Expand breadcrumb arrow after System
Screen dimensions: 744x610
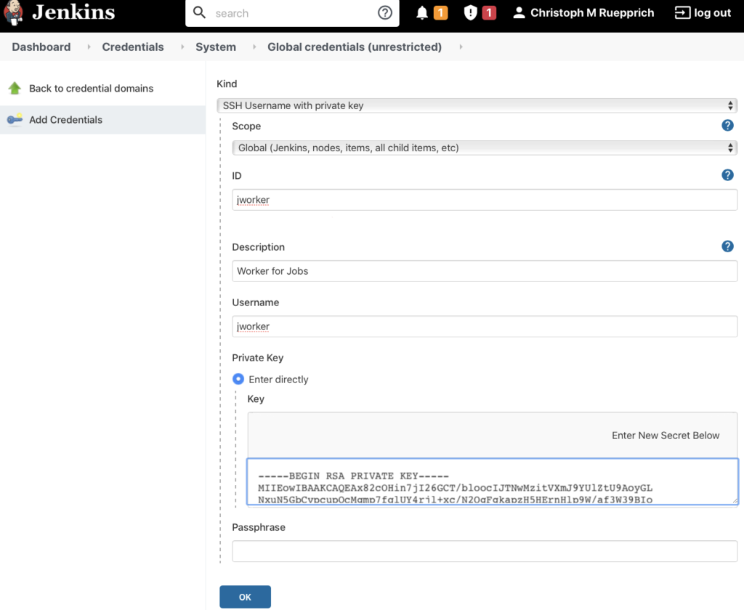tap(254, 47)
